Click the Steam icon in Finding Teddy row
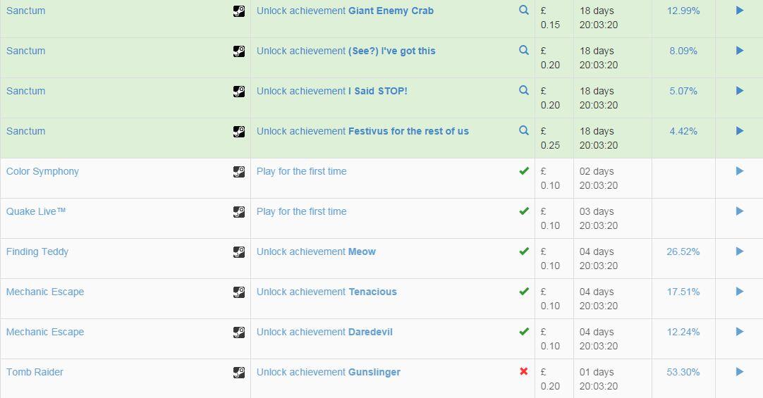Viewport: 763px width, 398px height. (x=239, y=252)
